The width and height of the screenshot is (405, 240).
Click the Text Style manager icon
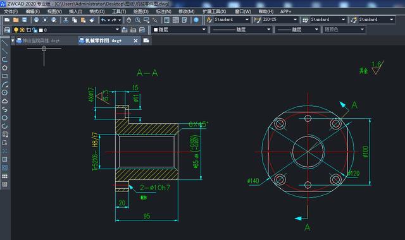209,20
